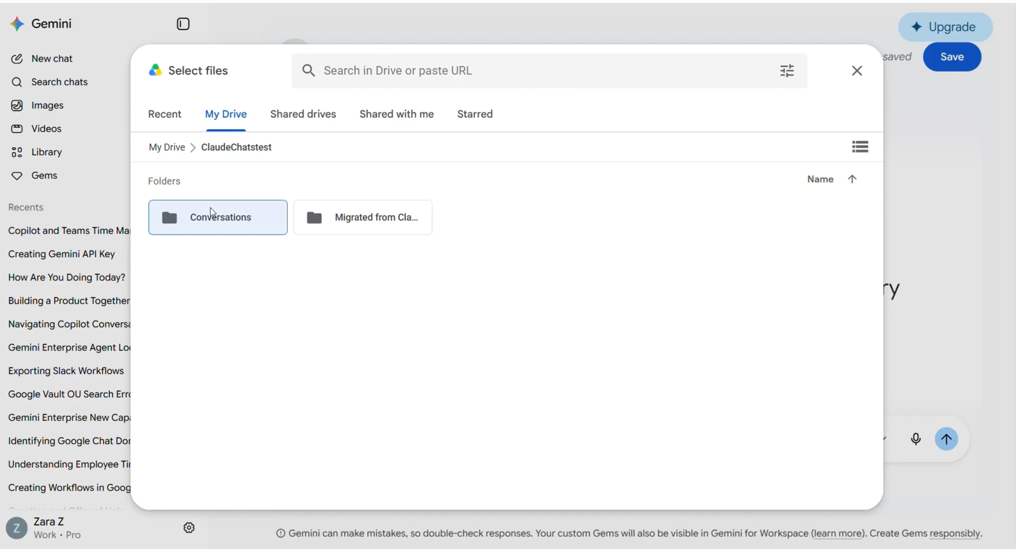Open the learn more link in footer
Screen dimensions: 1016x549
837,534
